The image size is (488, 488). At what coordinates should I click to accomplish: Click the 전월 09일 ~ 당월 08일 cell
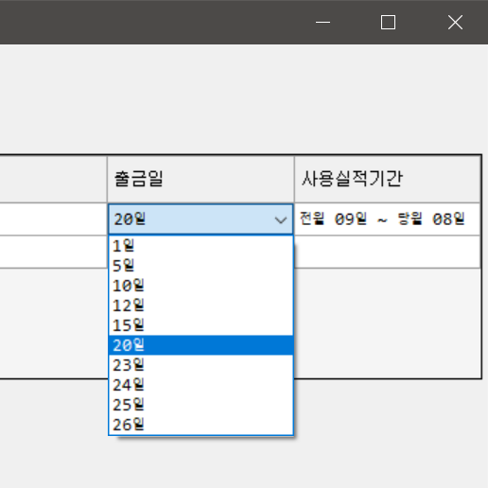point(388,219)
